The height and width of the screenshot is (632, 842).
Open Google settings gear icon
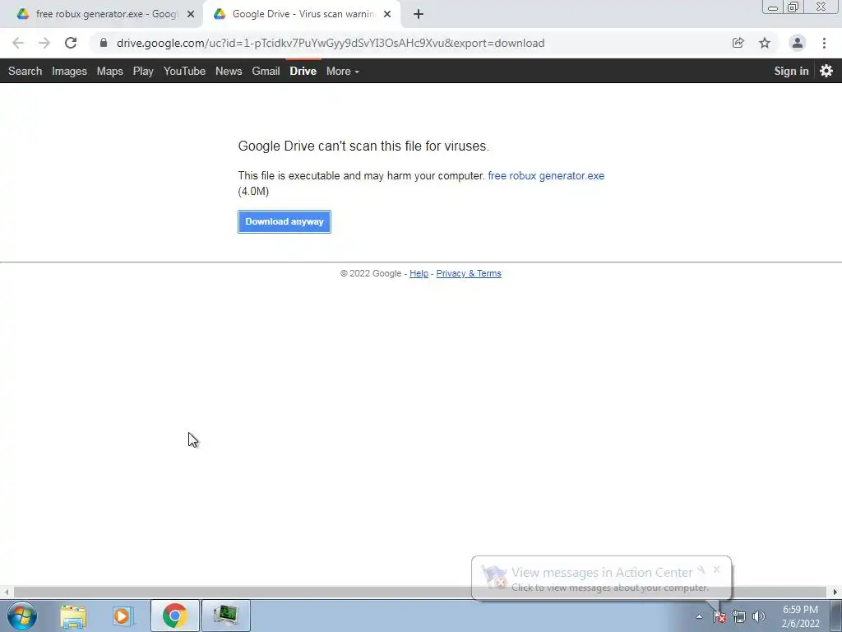coord(826,71)
